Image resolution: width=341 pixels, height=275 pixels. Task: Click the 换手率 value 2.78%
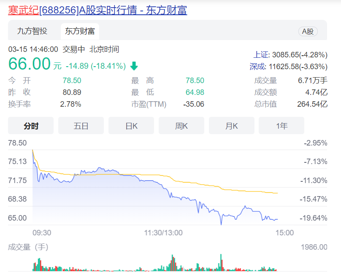[70, 104]
